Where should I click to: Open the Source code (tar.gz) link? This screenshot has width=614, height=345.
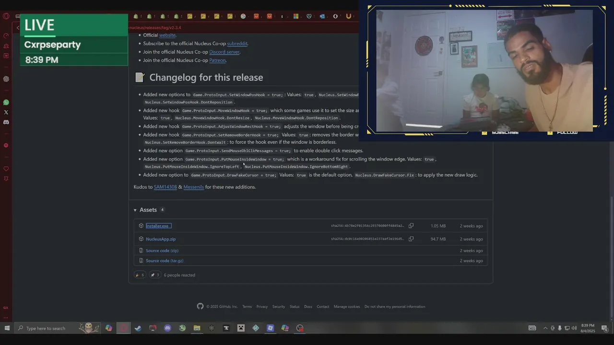coord(165,261)
